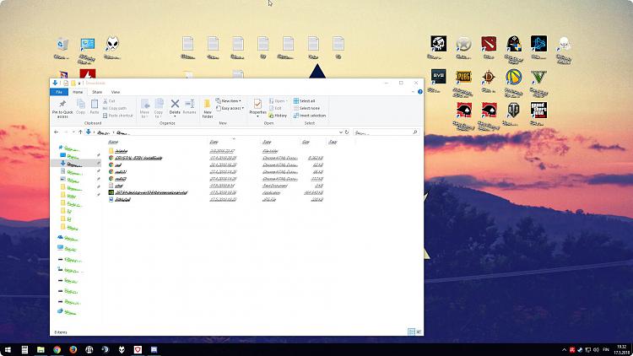Open the New item dropdown
This screenshot has width=633, height=356.
pyautogui.click(x=229, y=101)
